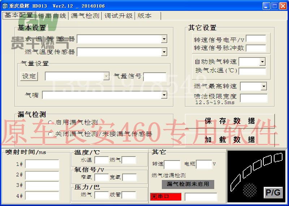The image size is (289, 206).
Task: Click the 电瓶 voltage field
Action: tap(204, 164)
